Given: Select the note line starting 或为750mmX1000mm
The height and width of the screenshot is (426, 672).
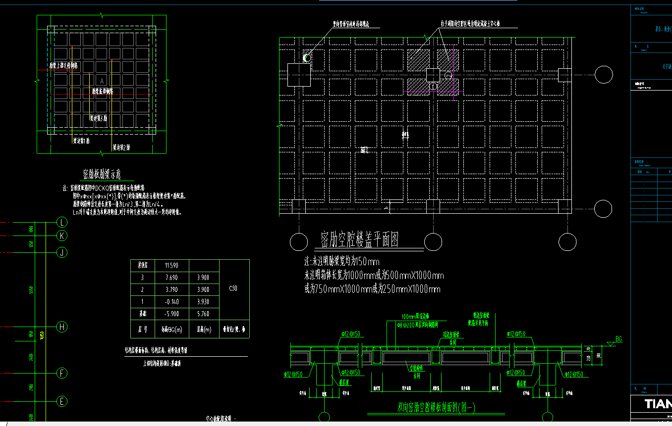Looking at the screenshot, I should coord(372,289).
